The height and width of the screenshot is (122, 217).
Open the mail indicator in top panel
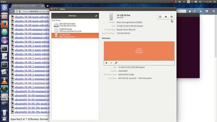click(196, 2)
